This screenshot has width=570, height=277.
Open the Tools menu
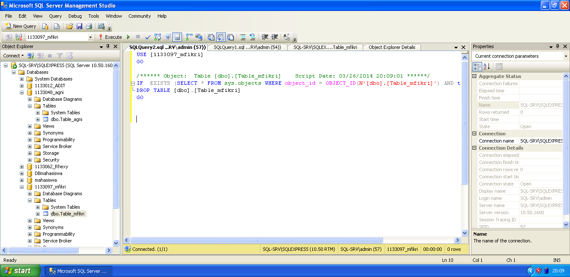pos(94,16)
